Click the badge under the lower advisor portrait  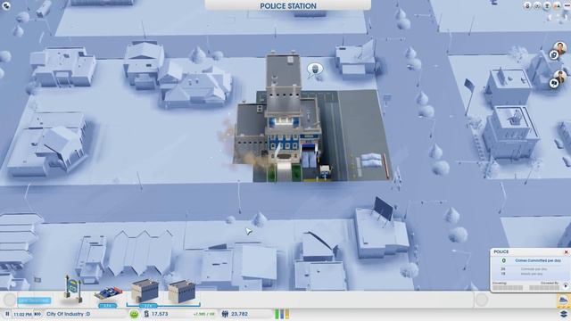pos(554,84)
